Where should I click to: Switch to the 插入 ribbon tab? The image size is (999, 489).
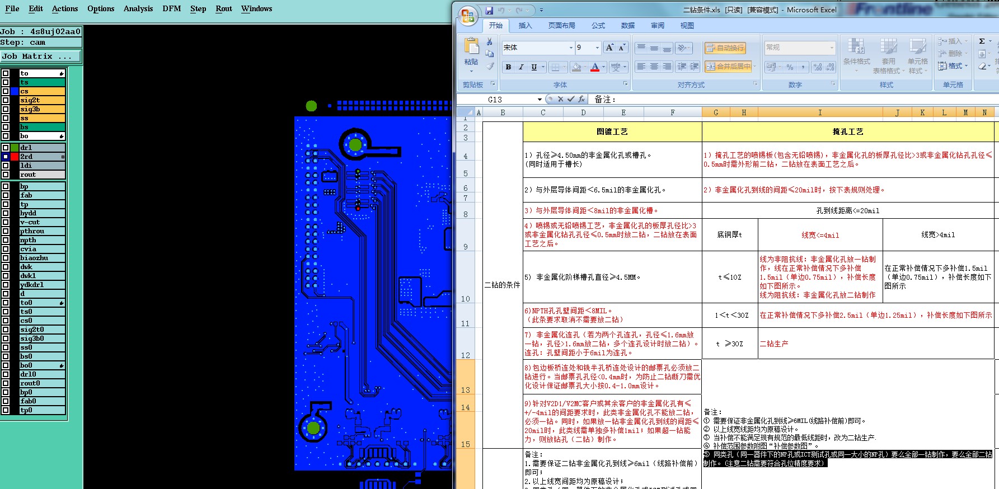coord(525,26)
